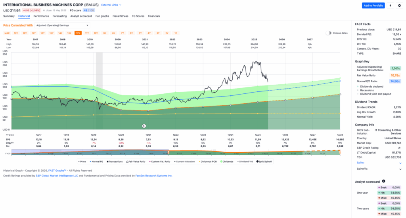Switch on the Choose dates toggle

[328, 33]
